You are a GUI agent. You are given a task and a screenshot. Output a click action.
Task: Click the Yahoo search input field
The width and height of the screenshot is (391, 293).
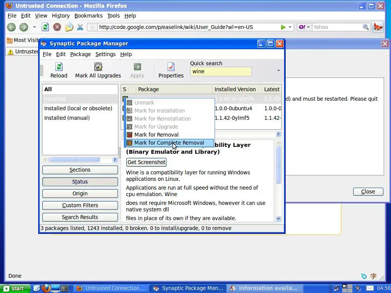tap(337, 27)
